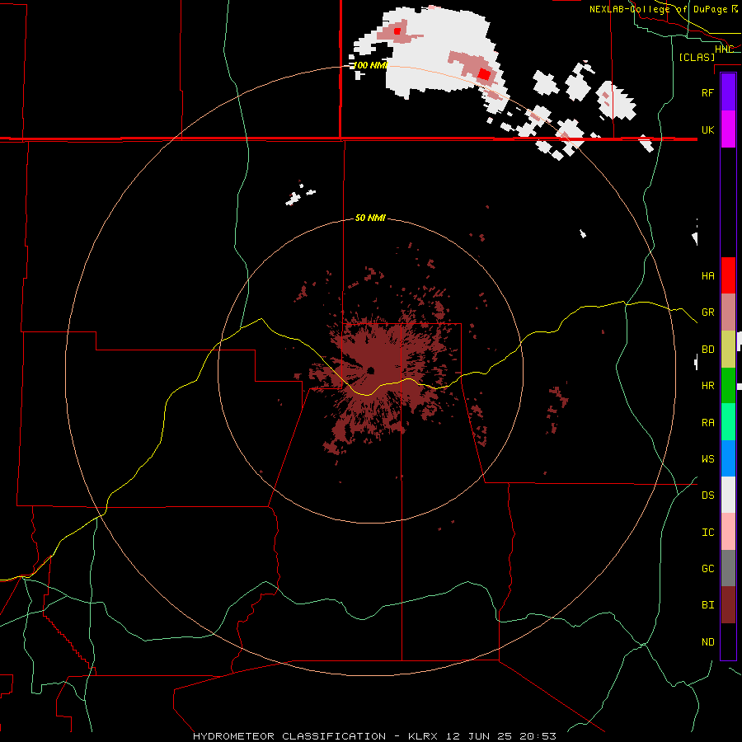Click the mint green RA rain swatch
742x742 pixels.
(x=728, y=422)
